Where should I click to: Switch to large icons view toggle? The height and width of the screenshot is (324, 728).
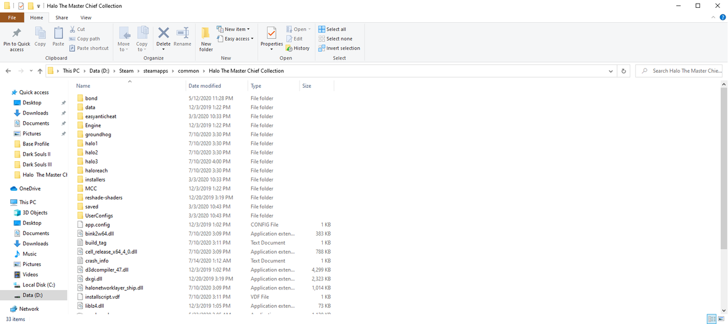[x=721, y=319]
